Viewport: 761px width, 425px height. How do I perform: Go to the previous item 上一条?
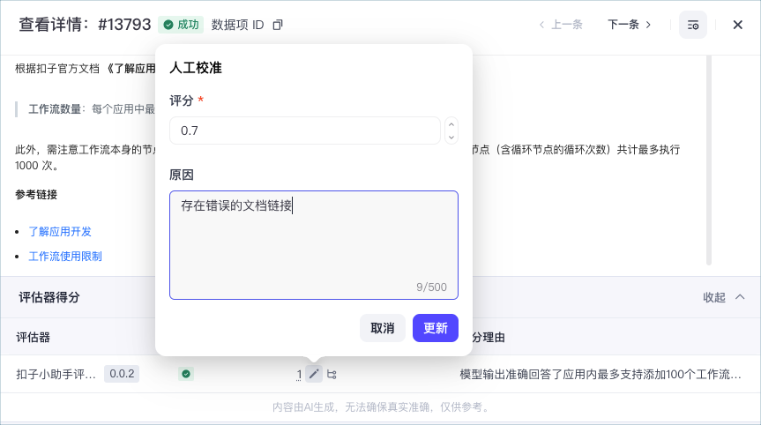(561, 25)
